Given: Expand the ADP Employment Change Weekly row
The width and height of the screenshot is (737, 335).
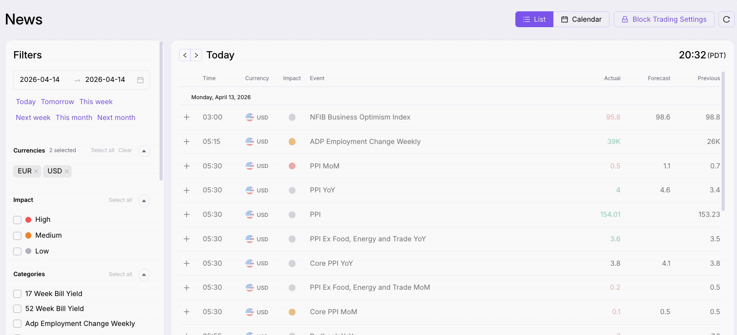Looking at the screenshot, I should tap(187, 142).
